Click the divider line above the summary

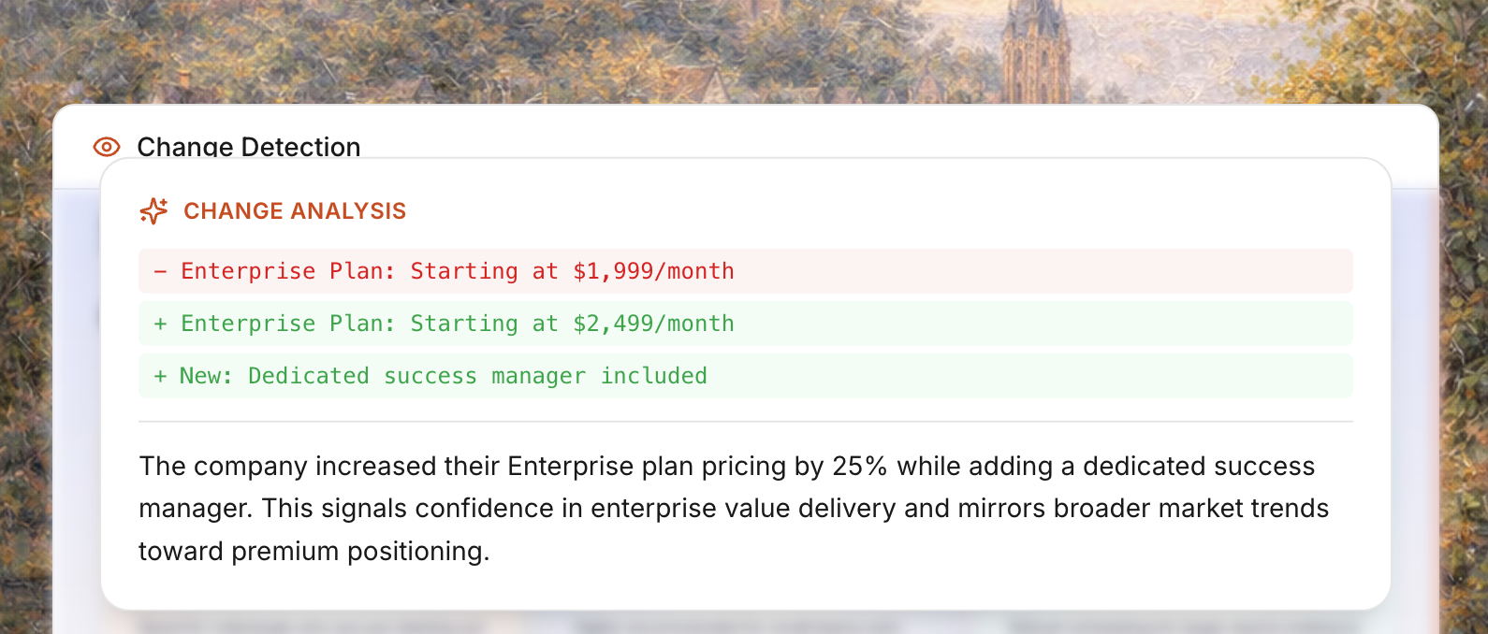pos(745,422)
